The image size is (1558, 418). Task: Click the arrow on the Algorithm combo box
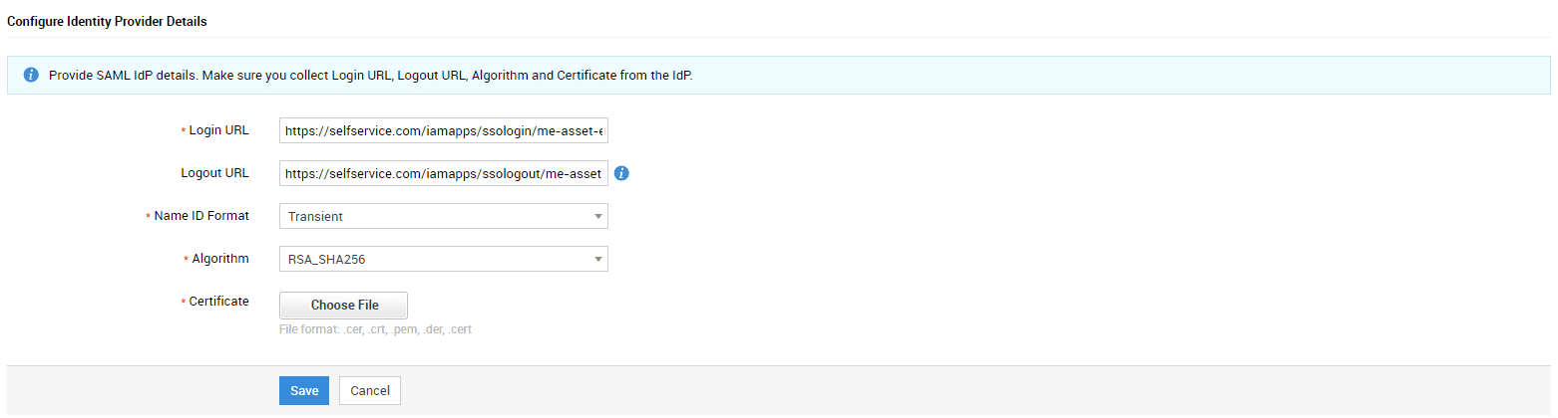click(597, 259)
